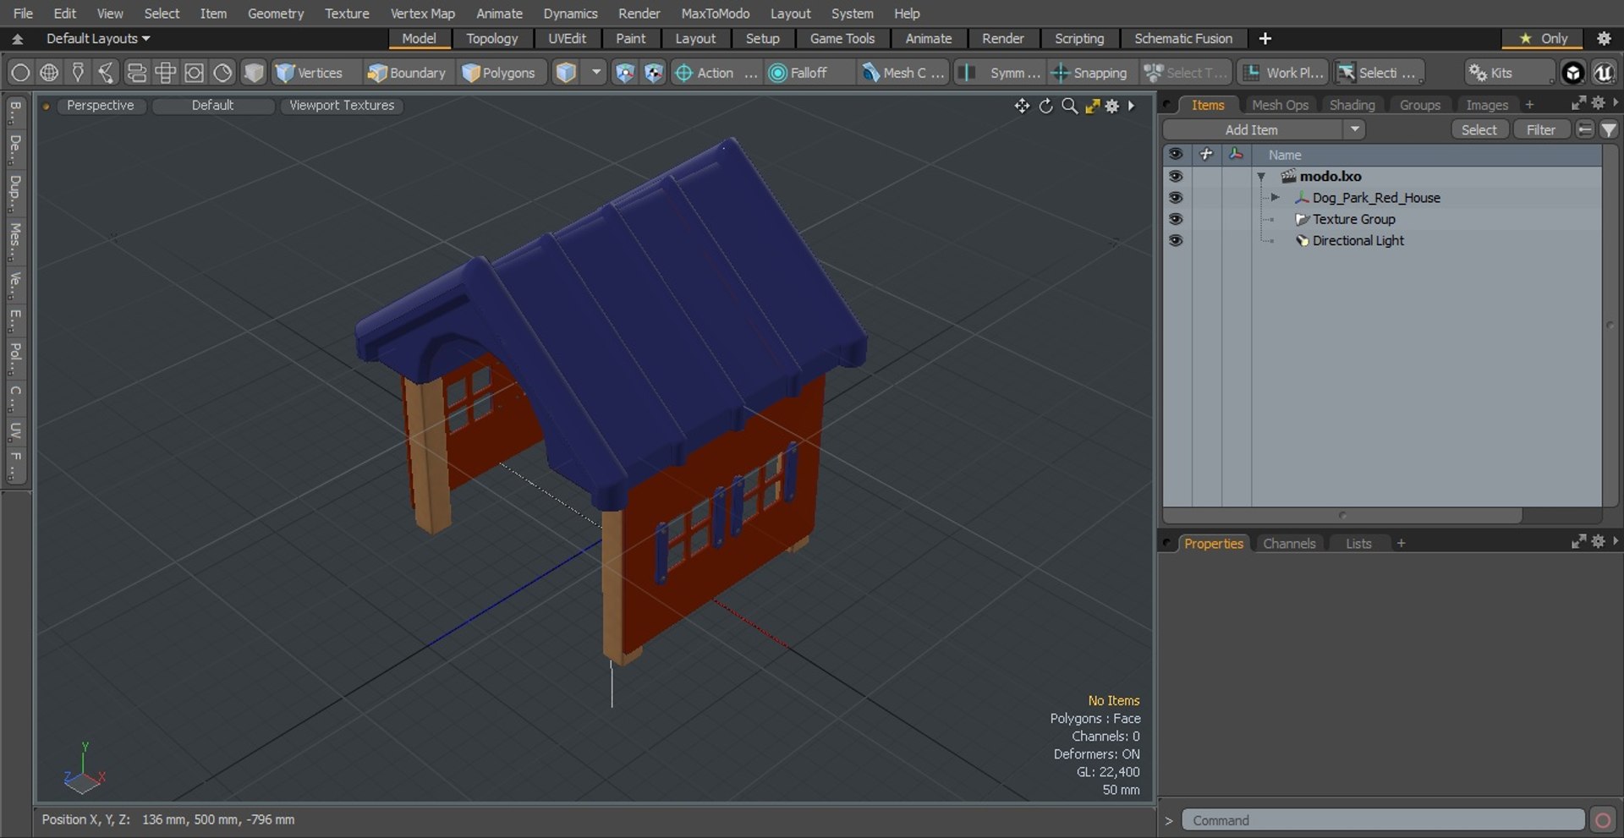Image resolution: width=1624 pixels, height=838 pixels.
Task: Click the square-with-circle icon in toolbar
Action: (x=194, y=73)
